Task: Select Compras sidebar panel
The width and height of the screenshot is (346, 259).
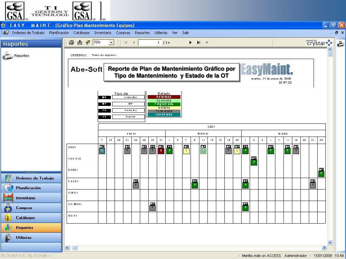Action: pos(31,208)
